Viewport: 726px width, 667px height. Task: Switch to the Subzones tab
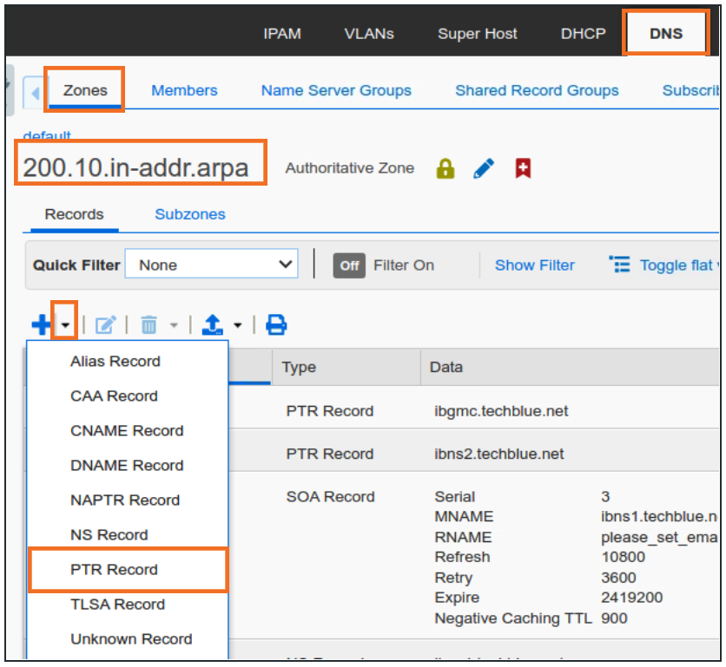189,214
